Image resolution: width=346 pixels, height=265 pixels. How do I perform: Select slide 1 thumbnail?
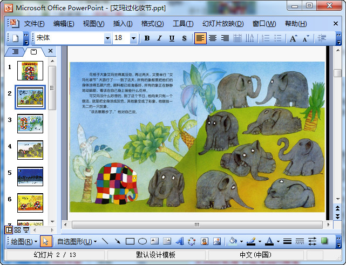point(30,71)
